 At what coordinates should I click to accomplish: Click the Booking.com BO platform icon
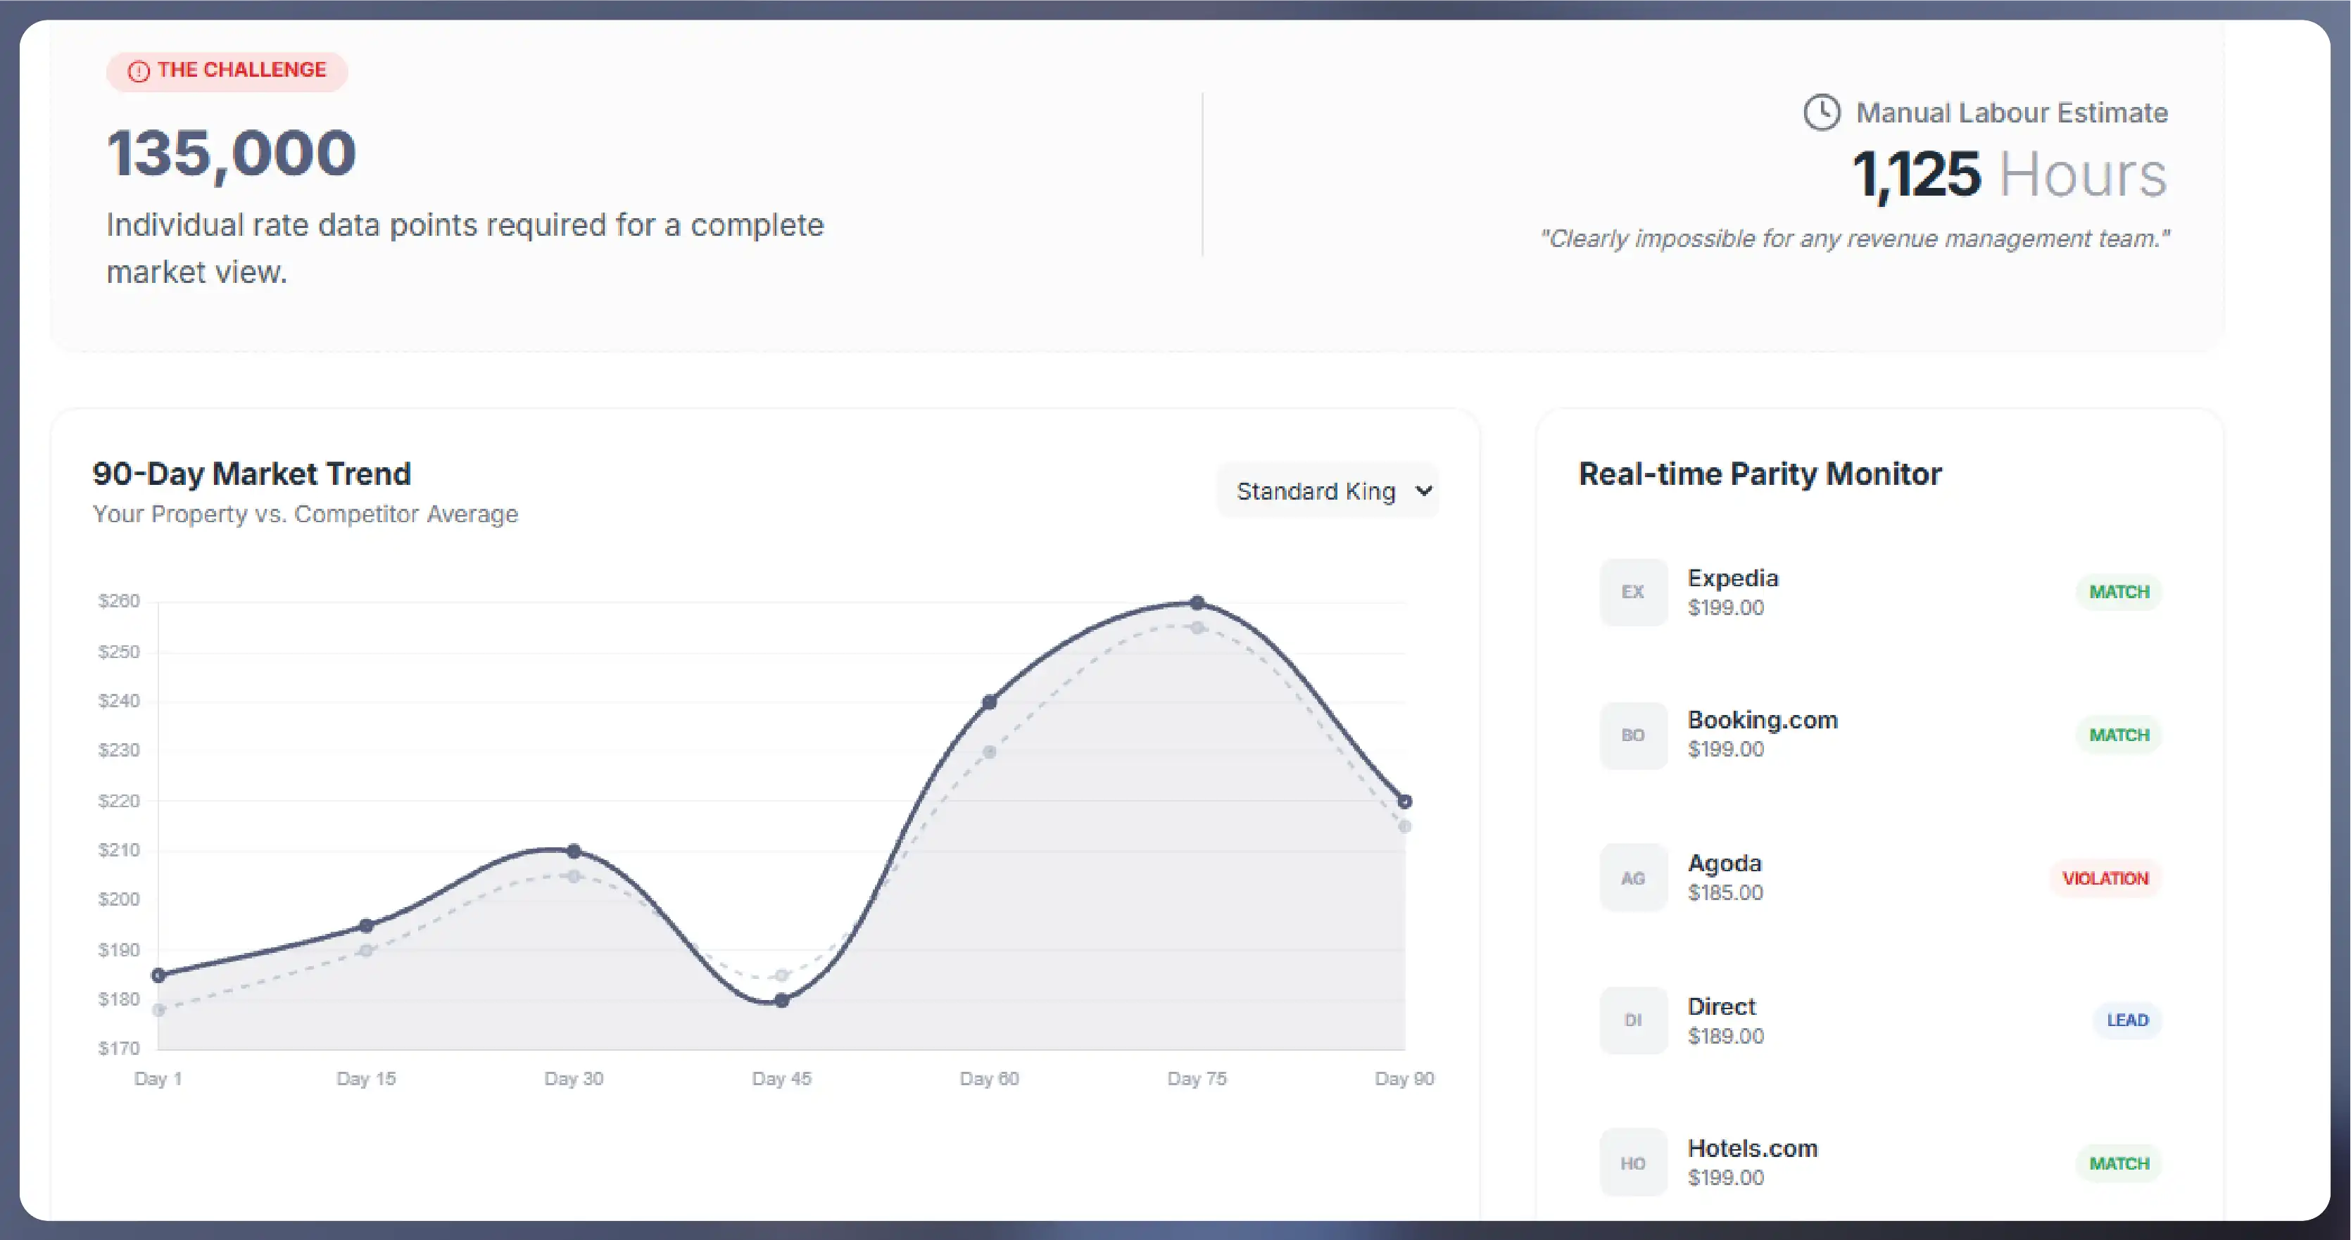click(x=1633, y=735)
